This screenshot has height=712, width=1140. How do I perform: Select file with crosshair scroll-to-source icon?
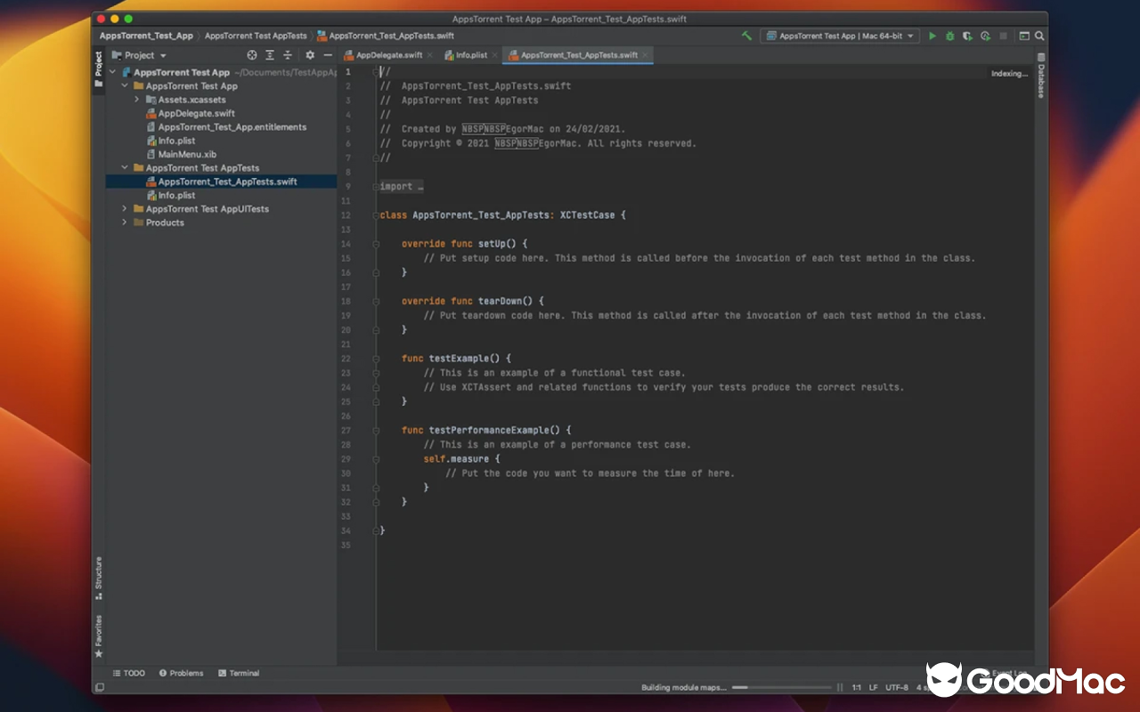tap(252, 54)
